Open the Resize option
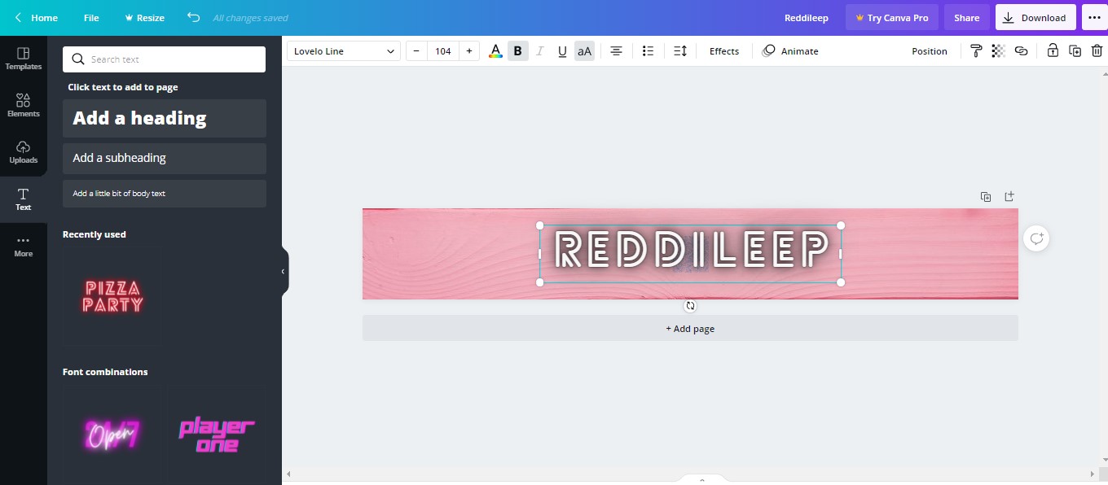 pos(144,18)
